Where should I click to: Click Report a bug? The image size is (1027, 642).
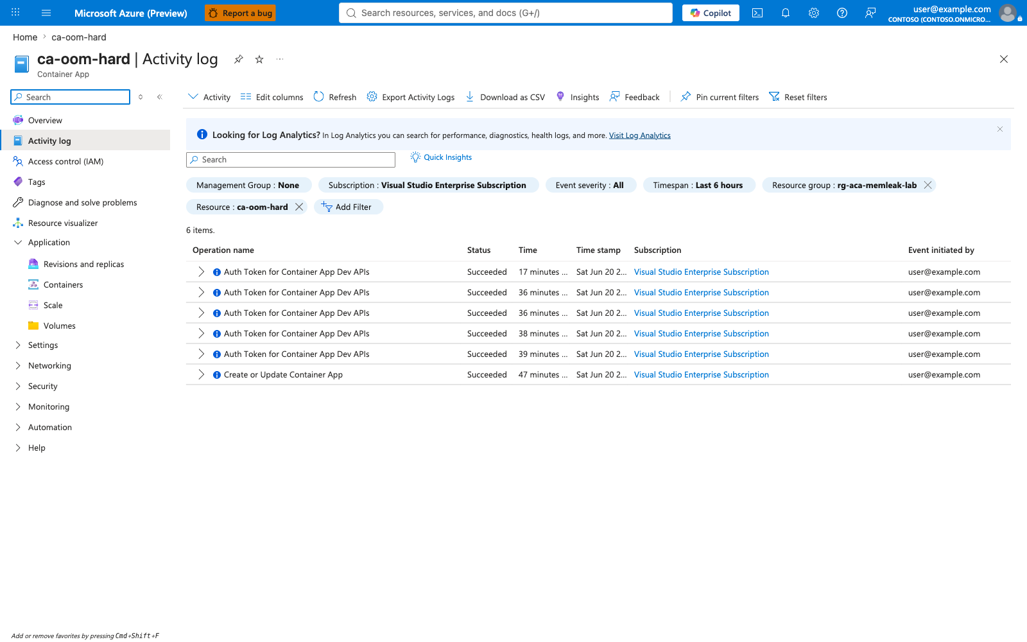tap(240, 13)
